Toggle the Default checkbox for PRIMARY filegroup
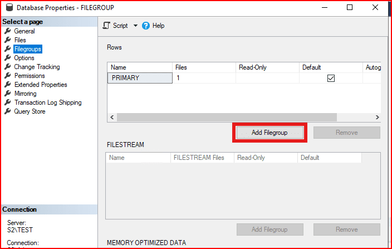Image resolution: width=392 pixels, height=249 pixels. tap(331, 79)
